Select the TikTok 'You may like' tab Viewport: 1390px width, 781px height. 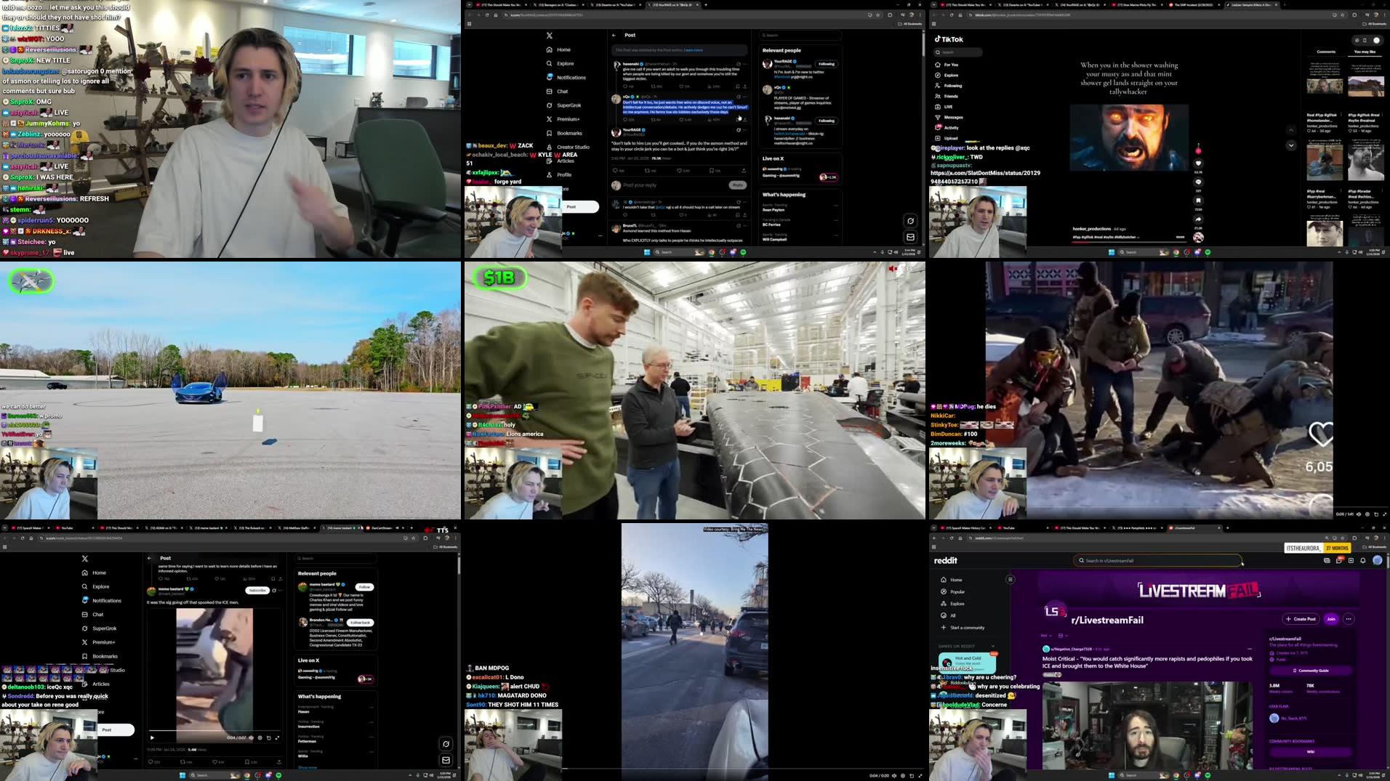(x=1365, y=52)
